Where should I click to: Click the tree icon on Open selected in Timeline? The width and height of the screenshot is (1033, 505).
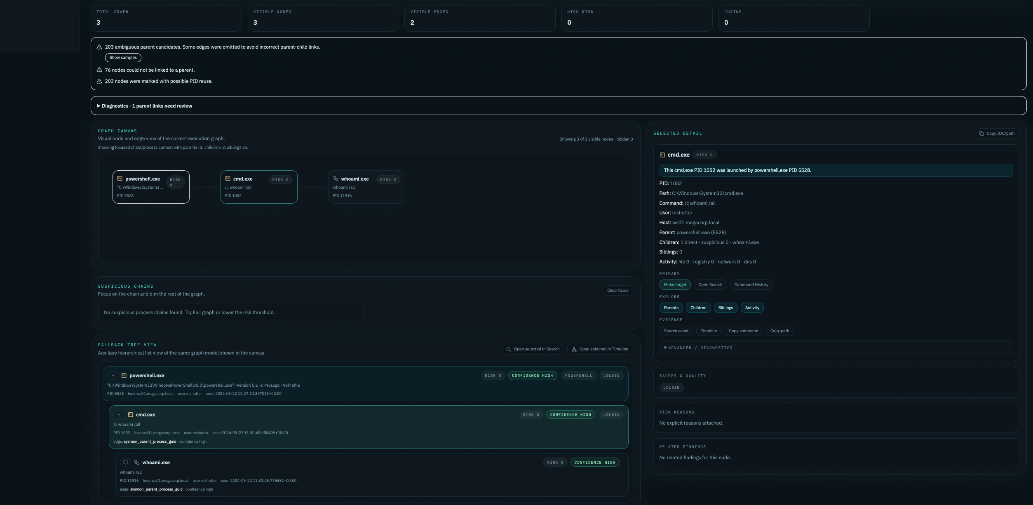coord(574,349)
